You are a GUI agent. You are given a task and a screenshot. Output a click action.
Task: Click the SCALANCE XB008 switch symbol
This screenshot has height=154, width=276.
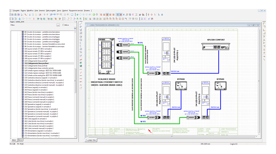pos(107,56)
